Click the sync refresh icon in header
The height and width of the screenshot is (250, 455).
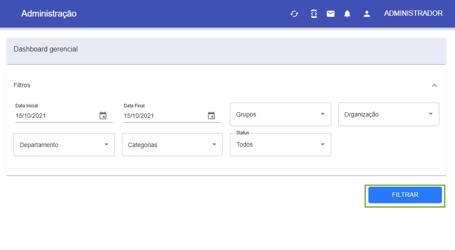(294, 14)
